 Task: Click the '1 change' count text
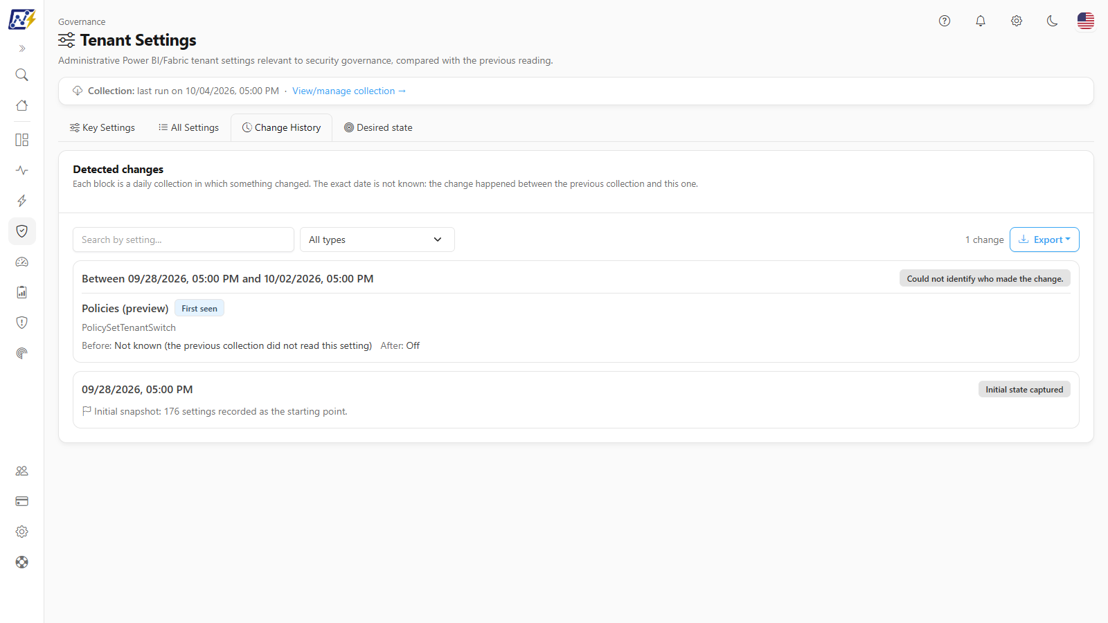(985, 240)
